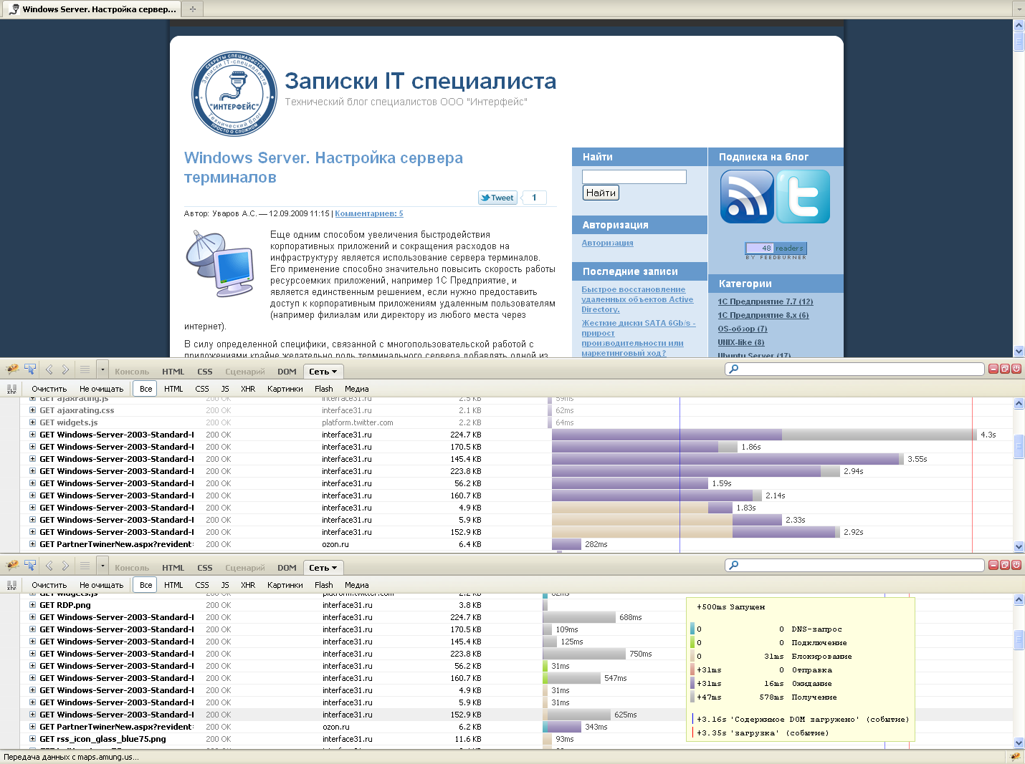Click the back arrow in lower Firebug toolbar
The height and width of the screenshot is (764, 1025).
49,566
